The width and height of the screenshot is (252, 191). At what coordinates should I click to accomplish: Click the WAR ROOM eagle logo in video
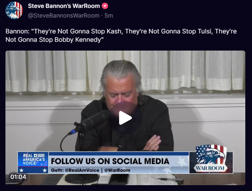pos(211,159)
